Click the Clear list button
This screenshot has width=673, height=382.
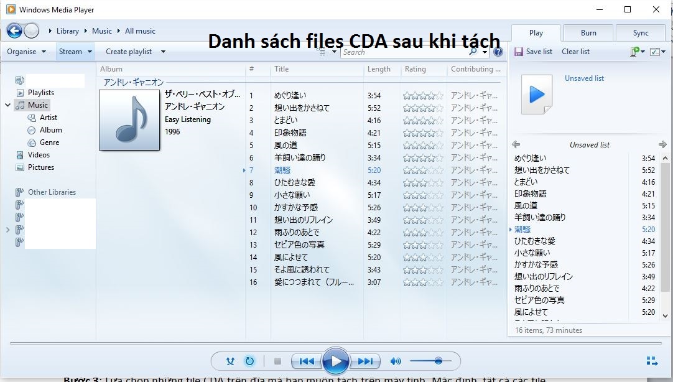coord(575,52)
